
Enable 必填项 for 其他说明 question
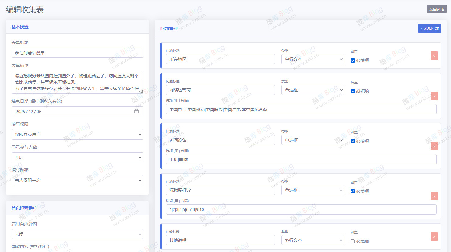(353, 241)
